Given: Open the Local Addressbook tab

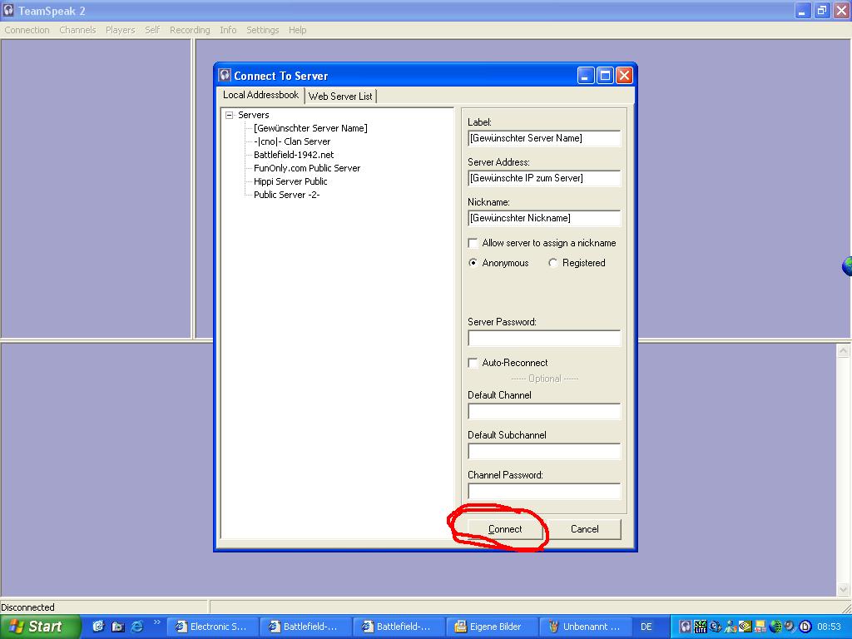Looking at the screenshot, I should point(260,95).
